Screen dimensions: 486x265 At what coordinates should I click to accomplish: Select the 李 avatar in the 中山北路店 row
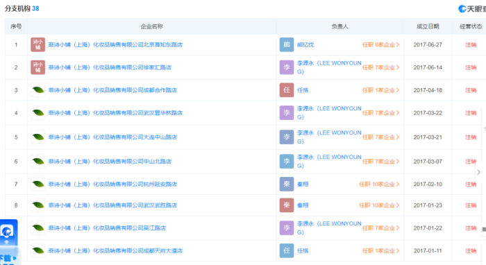(x=287, y=162)
